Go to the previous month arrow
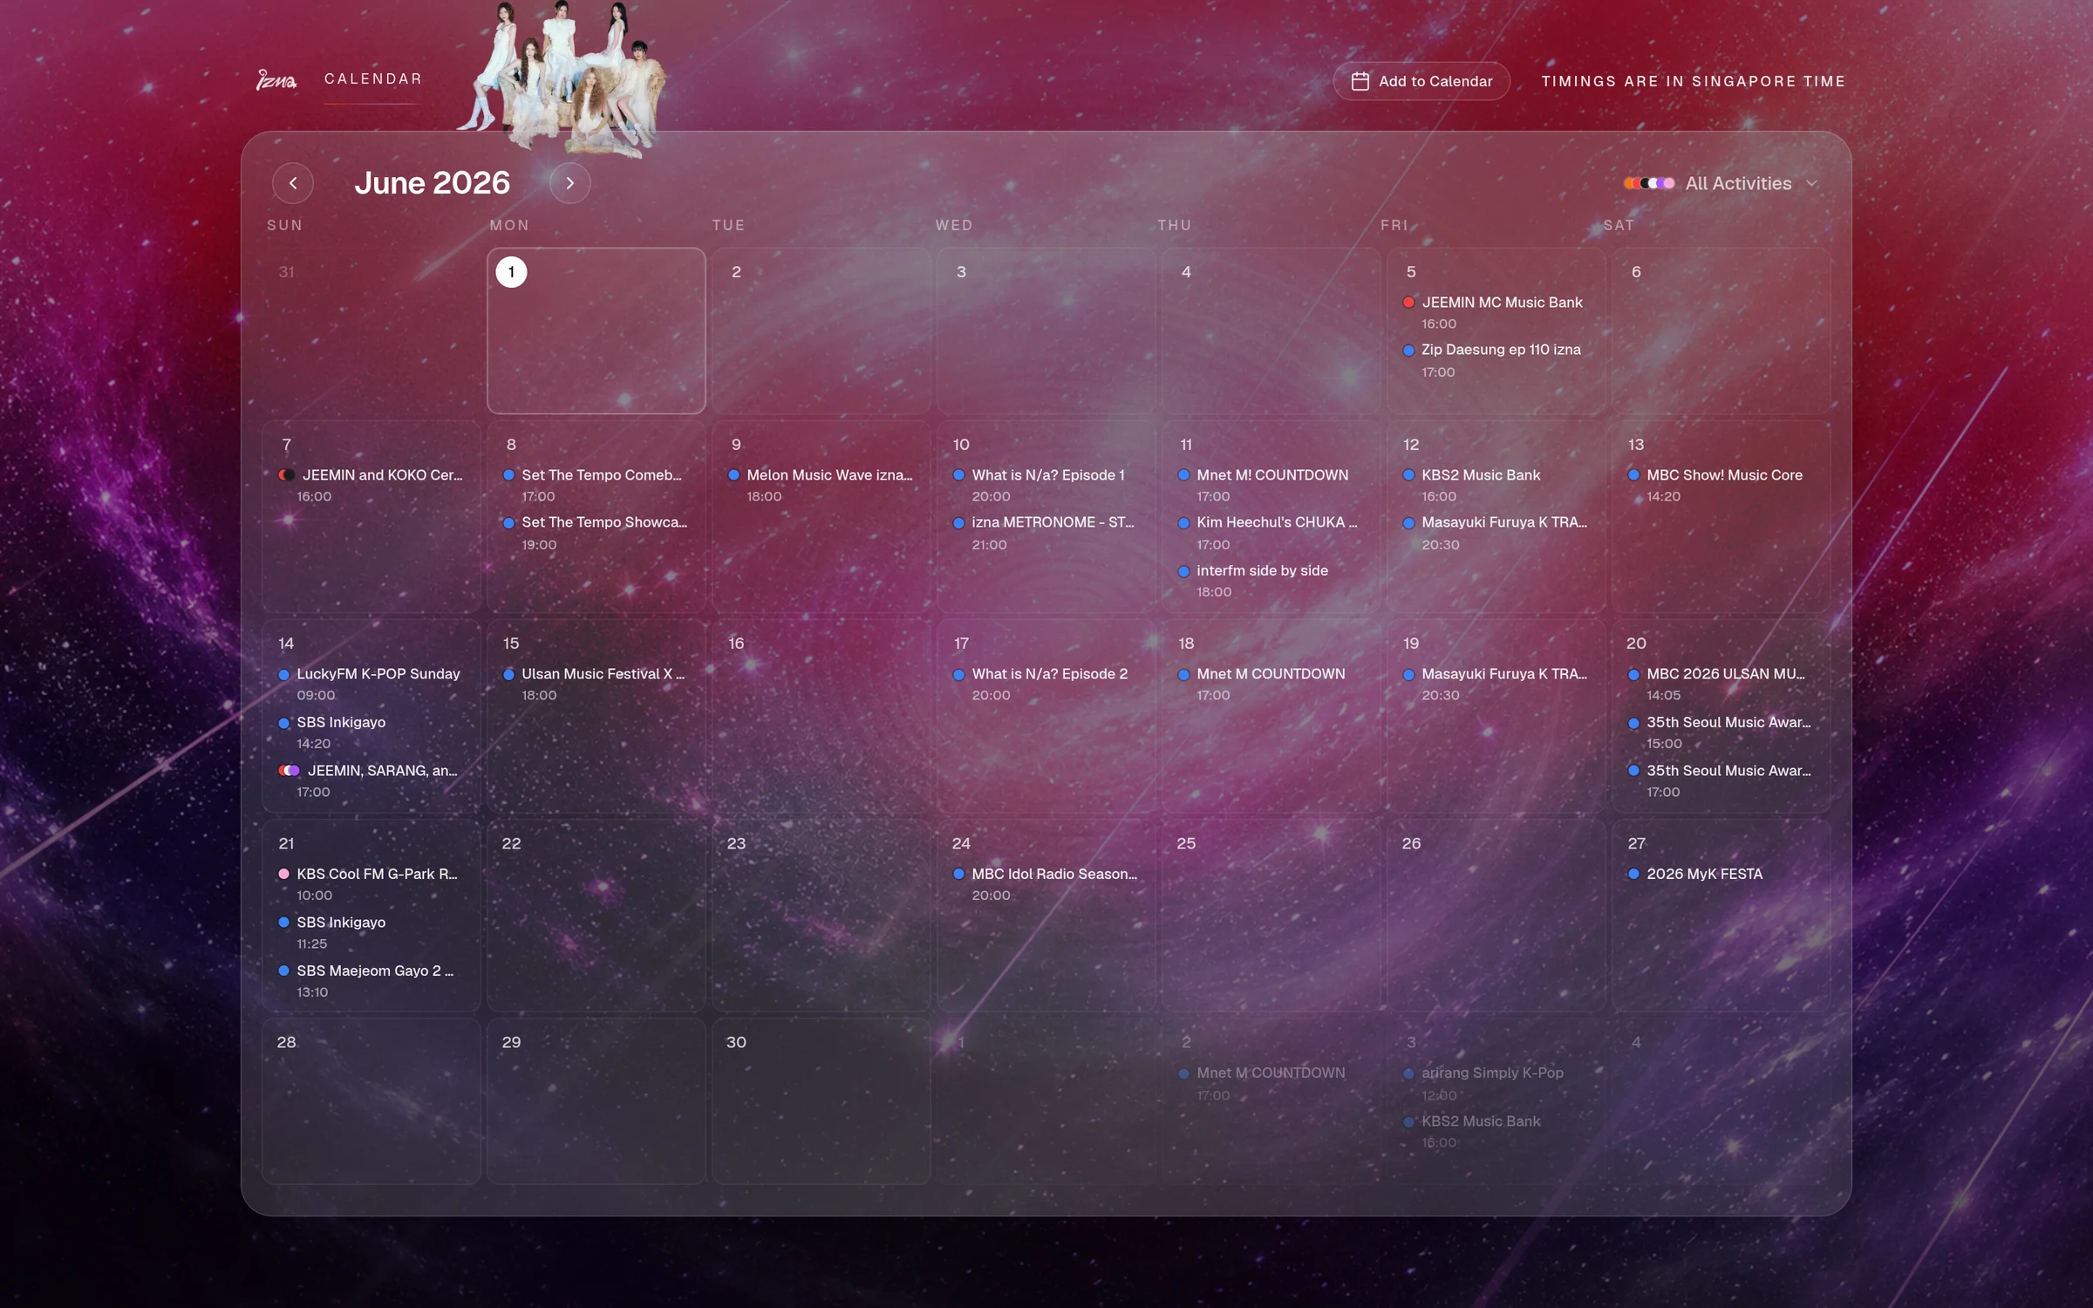 click(293, 183)
